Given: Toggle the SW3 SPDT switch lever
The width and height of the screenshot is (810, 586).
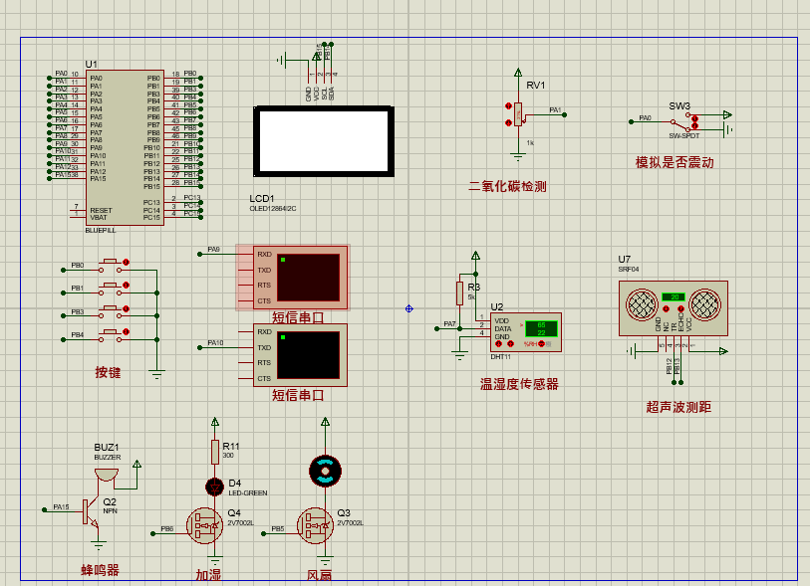Looking at the screenshot, I should (x=680, y=124).
